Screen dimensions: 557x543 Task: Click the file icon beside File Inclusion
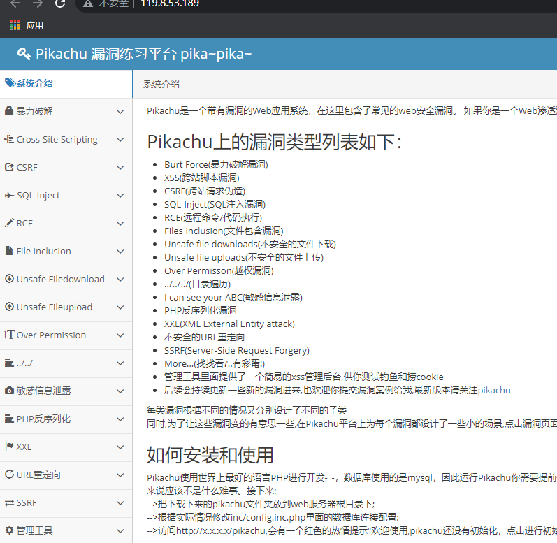(x=9, y=251)
